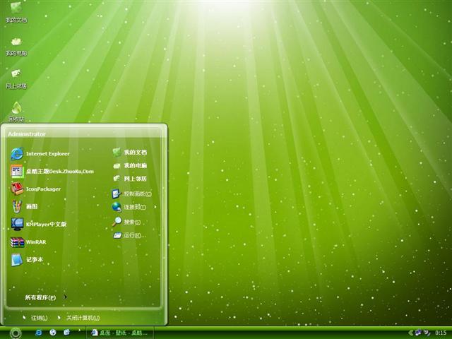Click the 0:15 clock in the tray
This screenshot has height=339, width=452.
(x=441, y=333)
